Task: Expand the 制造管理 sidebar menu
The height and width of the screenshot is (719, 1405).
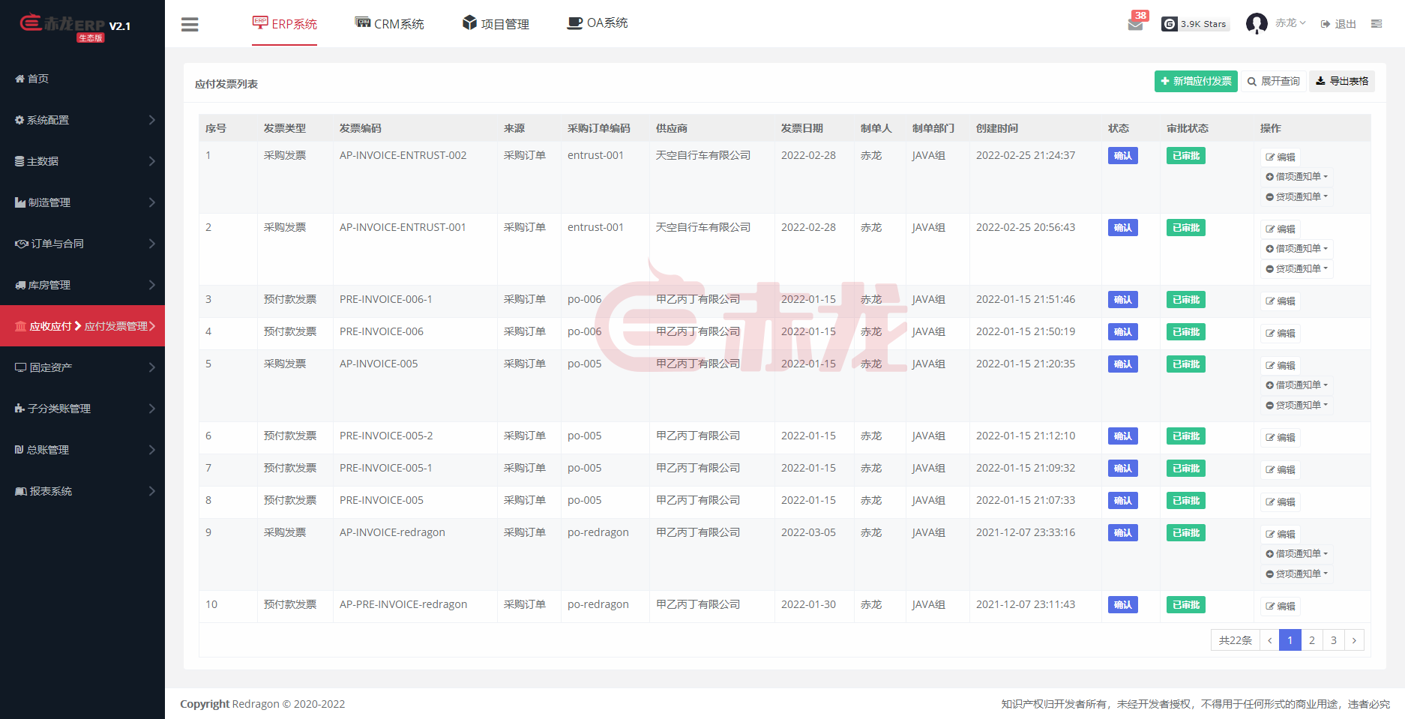Action: [82, 202]
